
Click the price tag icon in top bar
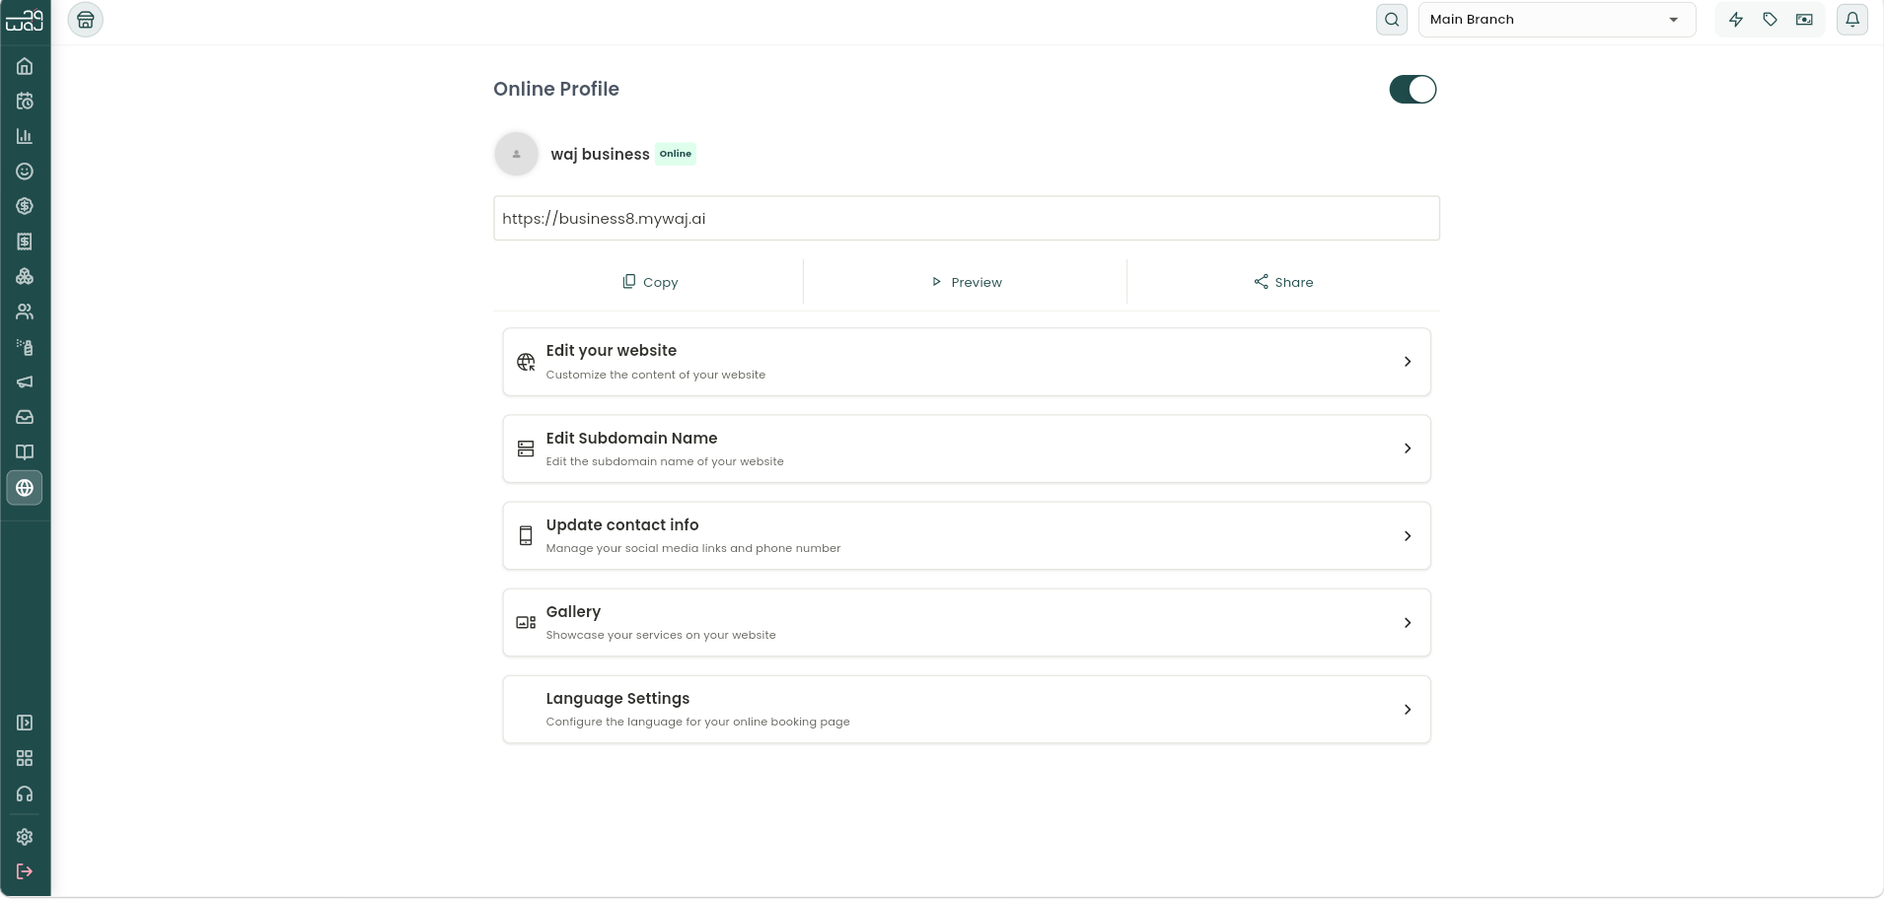coord(1771,19)
